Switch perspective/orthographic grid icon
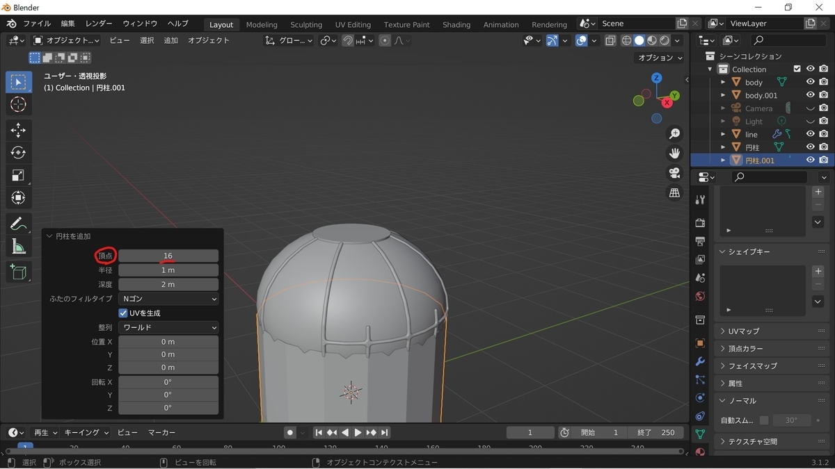Image resolution: width=835 pixels, height=469 pixels. [674, 193]
